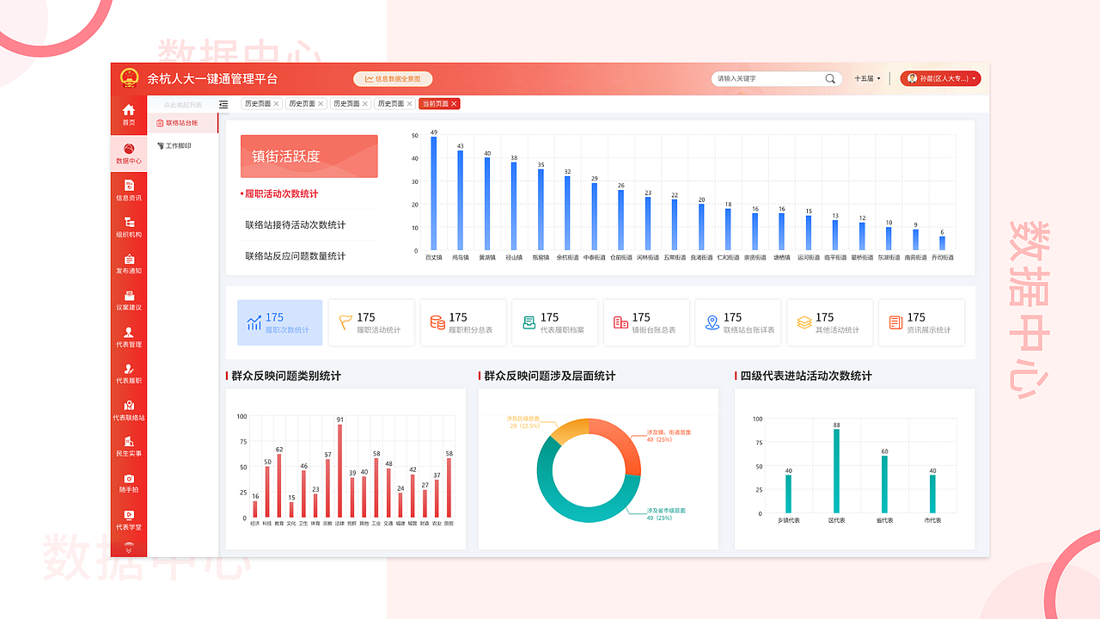Open 发布通知 sidebar section

(x=129, y=264)
